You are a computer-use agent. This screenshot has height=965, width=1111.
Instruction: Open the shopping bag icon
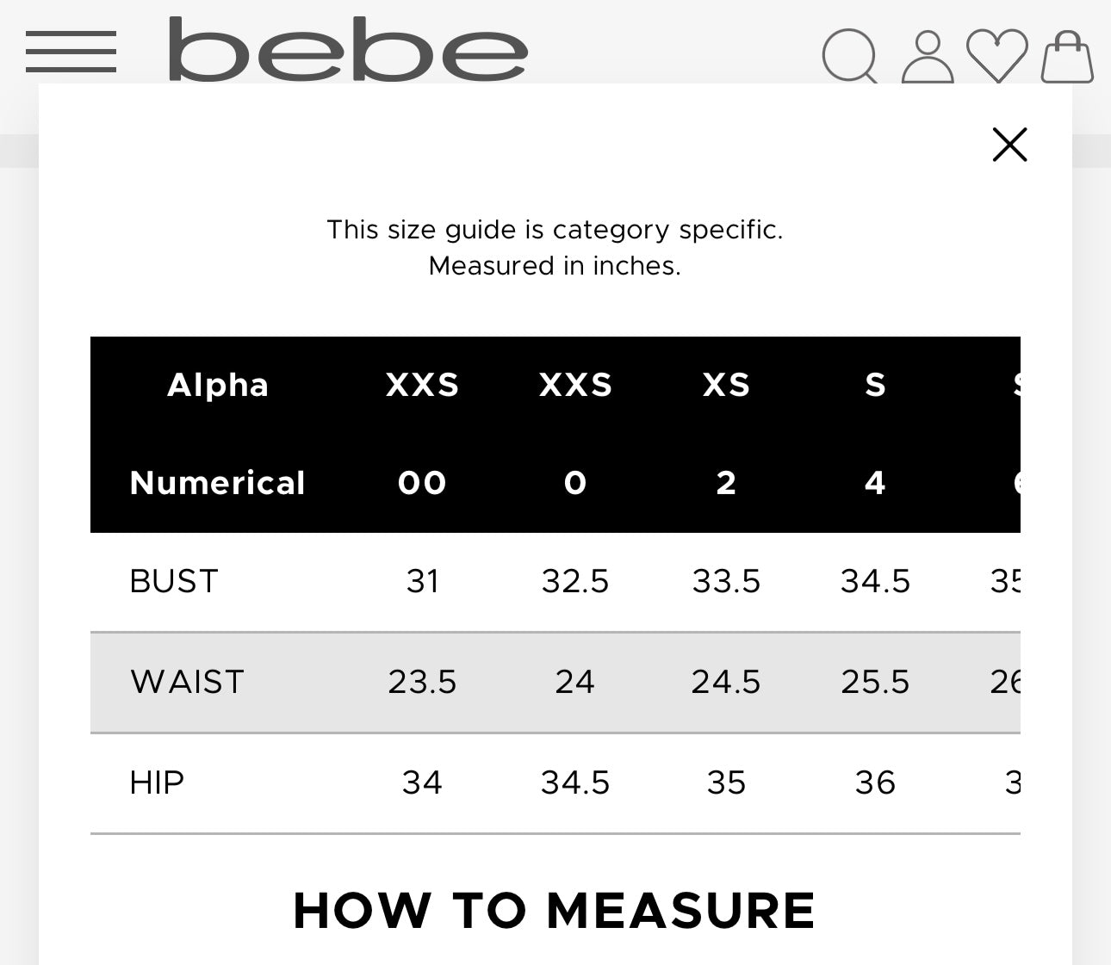1067,57
